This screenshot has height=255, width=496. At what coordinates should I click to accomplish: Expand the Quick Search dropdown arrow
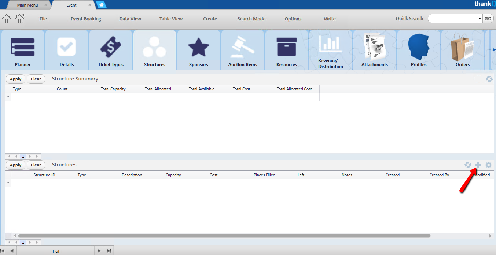point(480,19)
